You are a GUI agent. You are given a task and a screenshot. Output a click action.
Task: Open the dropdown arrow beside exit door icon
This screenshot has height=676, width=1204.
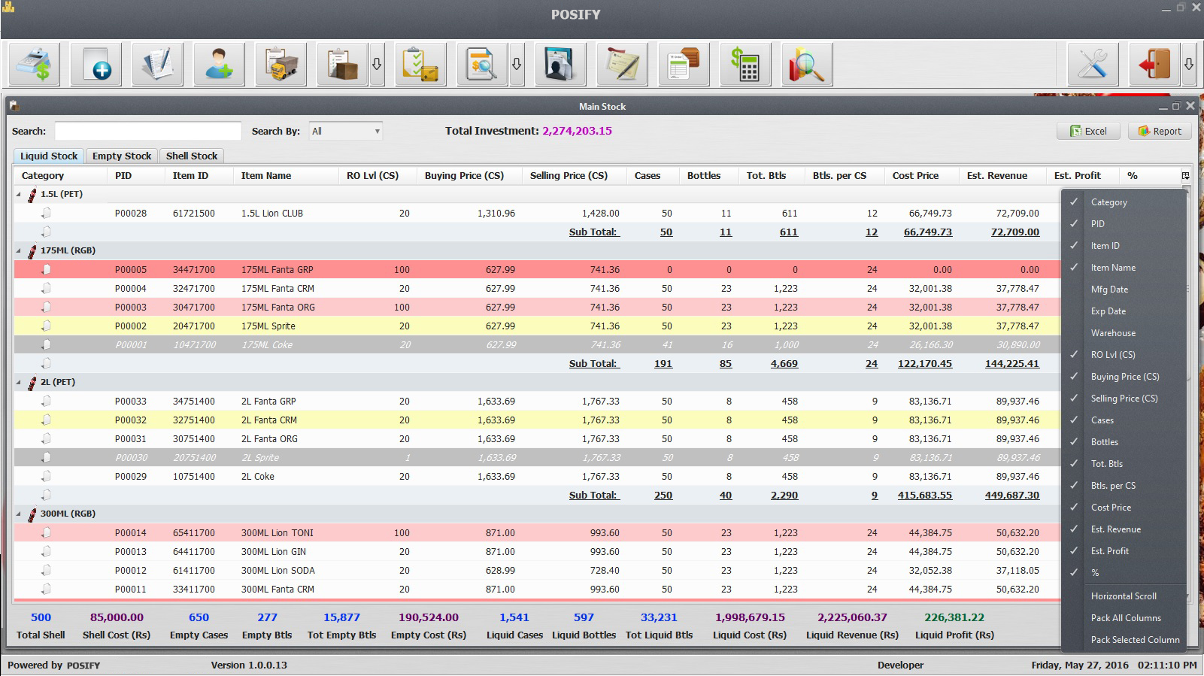pos(1189,65)
